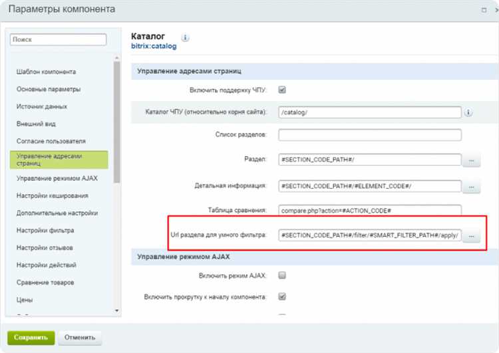499x353 pixels.
Task: Select Внешний вид in sidebar
Action: pyautogui.click(x=36, y=124)
